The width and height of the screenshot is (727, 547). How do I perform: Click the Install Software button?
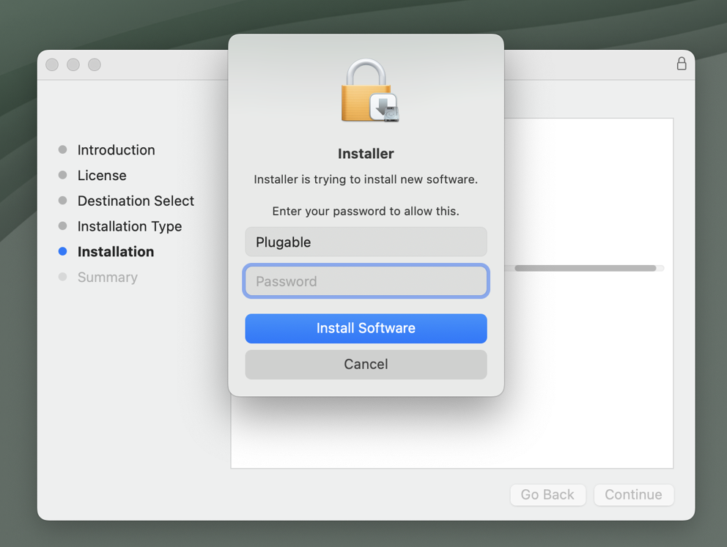[x=366, y=328]
